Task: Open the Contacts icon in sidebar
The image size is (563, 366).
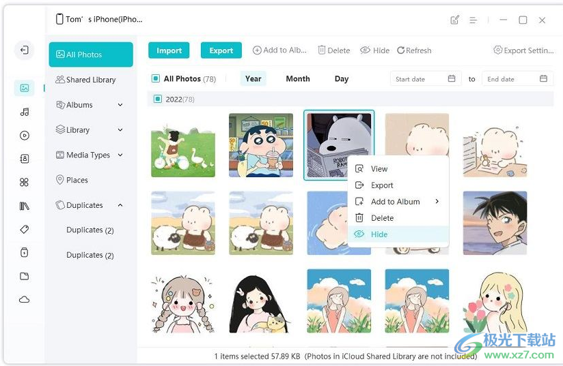Action: click(25, 159)
